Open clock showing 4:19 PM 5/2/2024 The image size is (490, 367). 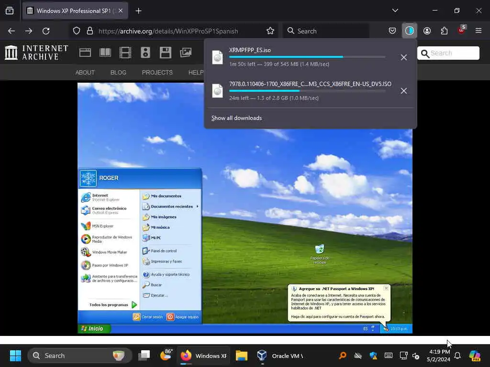(438, 356)
